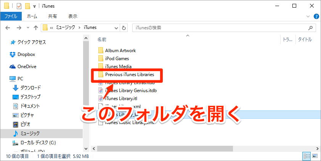This screenshot has width=321, height=161.
Task: Switch to the 表示 ribbon tab
Action: tap(72, 16)
